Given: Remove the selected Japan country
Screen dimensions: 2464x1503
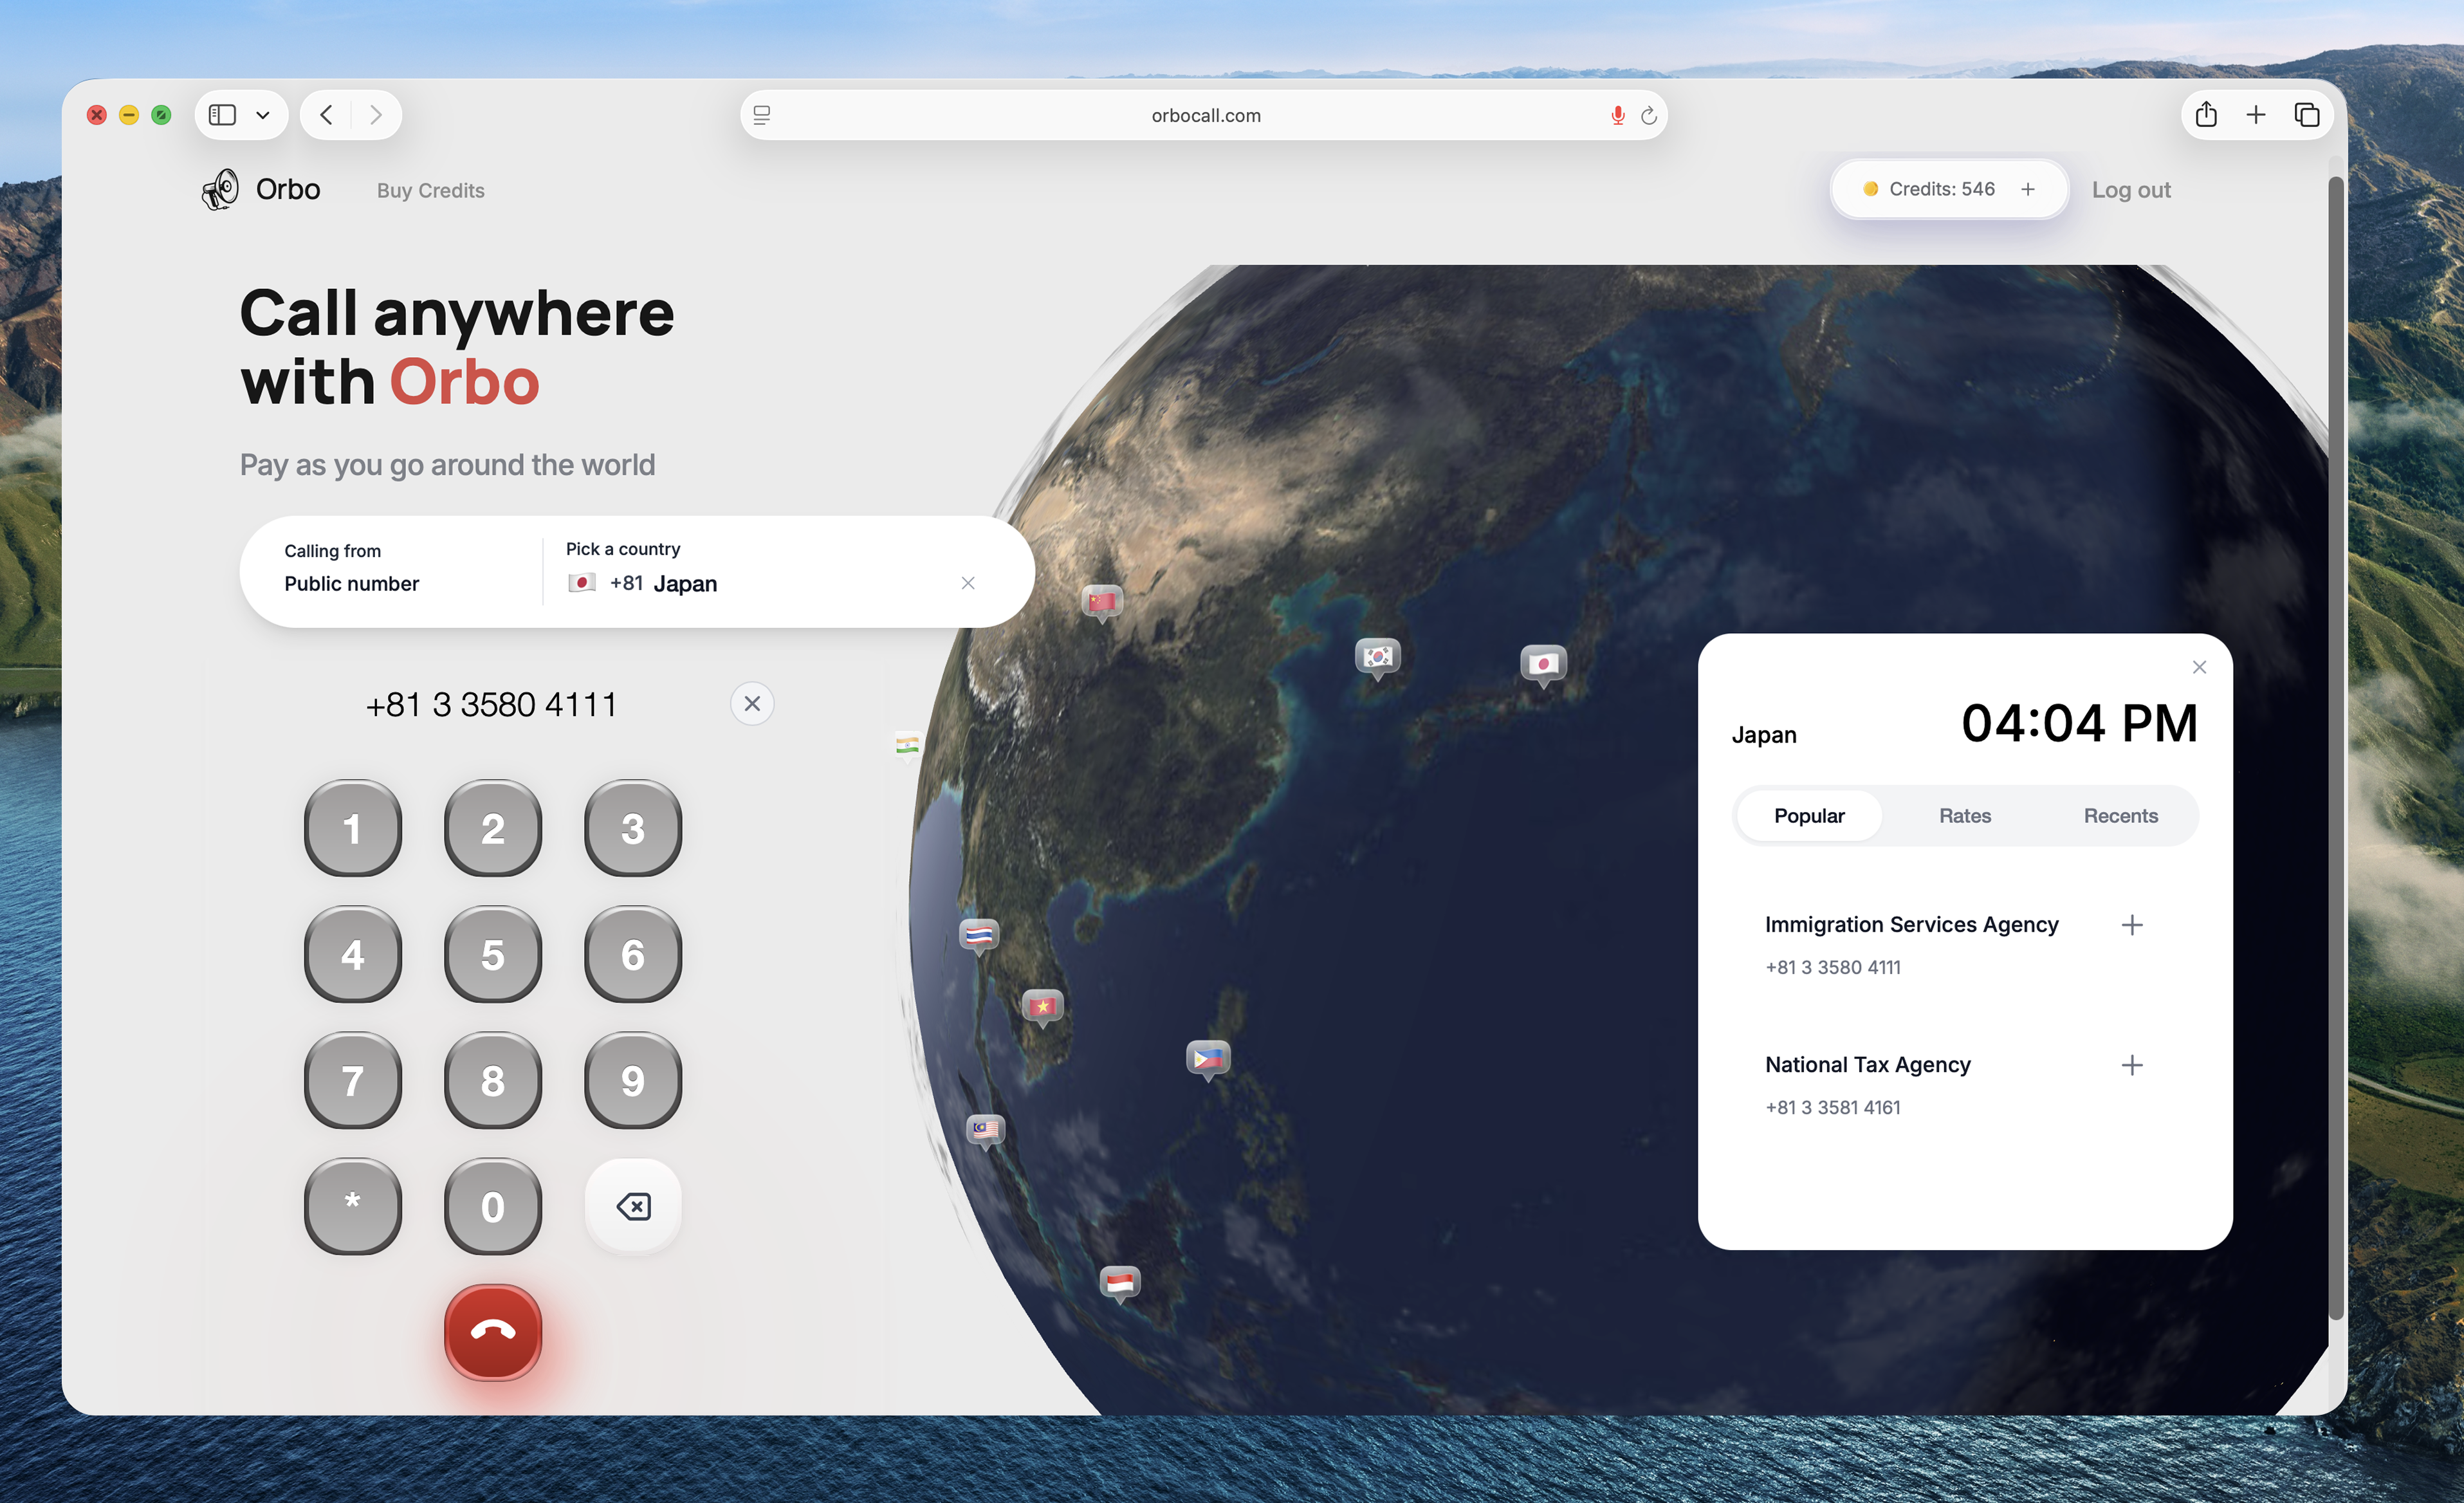Looking at the screenshot, I should 967,583.
